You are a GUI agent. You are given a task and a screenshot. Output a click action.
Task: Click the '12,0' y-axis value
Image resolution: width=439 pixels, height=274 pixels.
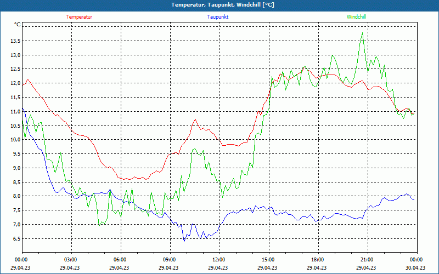coord(15,83)
